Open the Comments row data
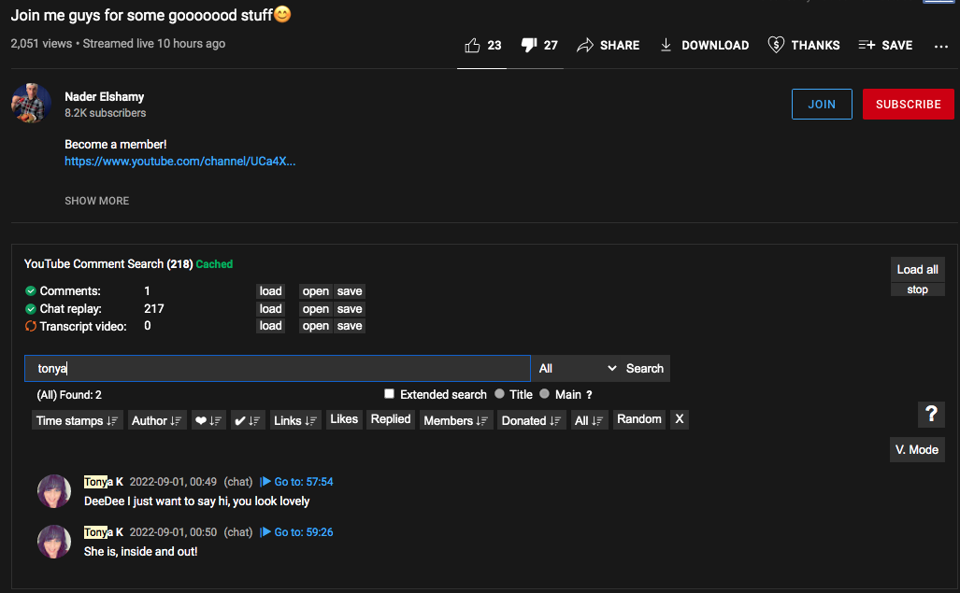 (315, 291)
